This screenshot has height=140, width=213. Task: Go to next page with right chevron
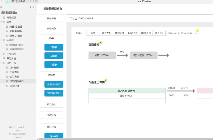[34, 7]
